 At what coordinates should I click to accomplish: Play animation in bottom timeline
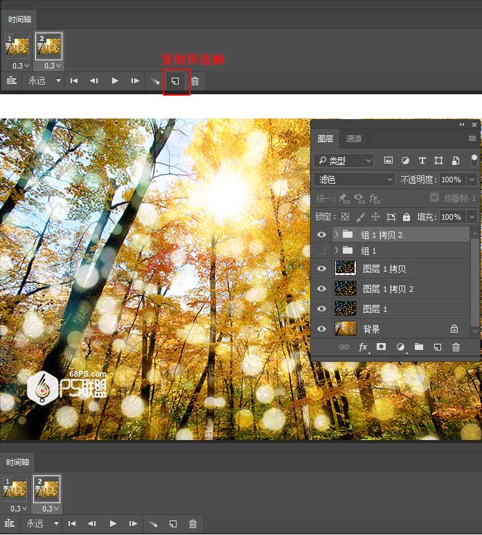click(x=113, y=523)
